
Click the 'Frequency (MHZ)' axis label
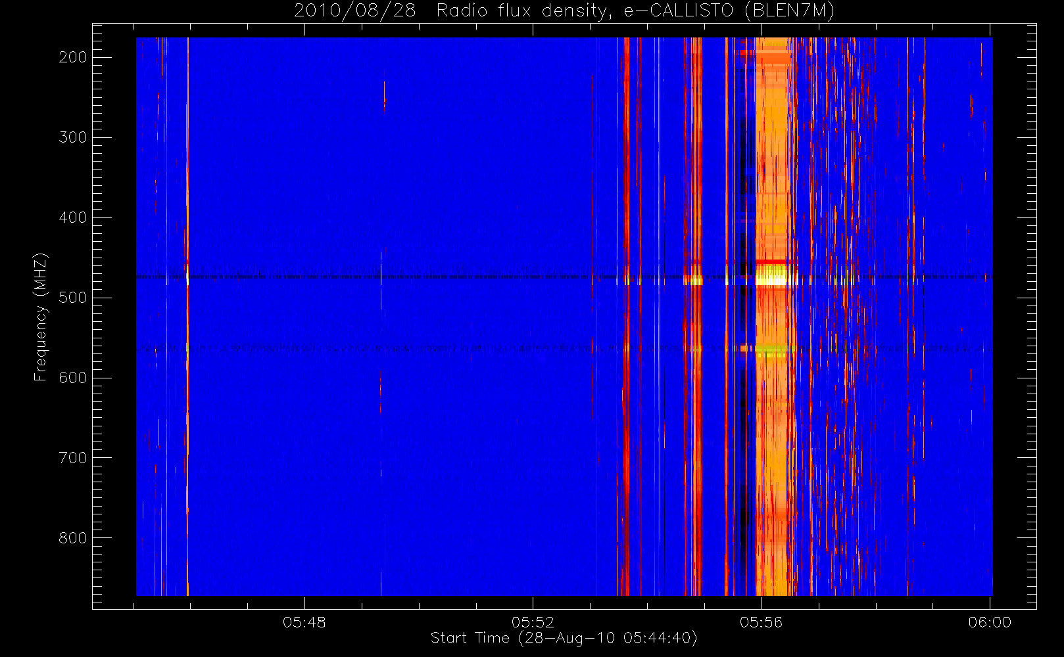[41, 317]
